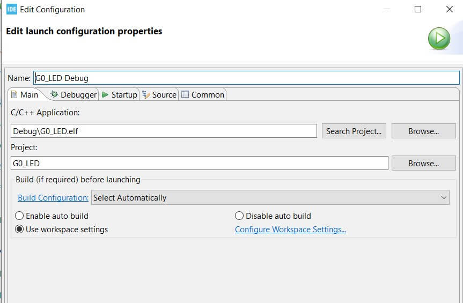Click Browse... next to C/C++ Application
The width and height of the screenshot is (463, 303).
point(423,131)
